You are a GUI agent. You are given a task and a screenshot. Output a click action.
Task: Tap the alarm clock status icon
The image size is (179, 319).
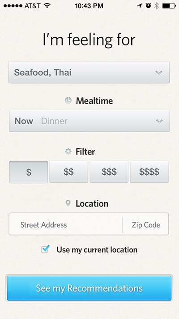point(149,6)
